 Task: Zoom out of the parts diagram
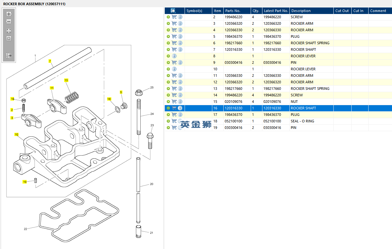click(x=9, y=22)
